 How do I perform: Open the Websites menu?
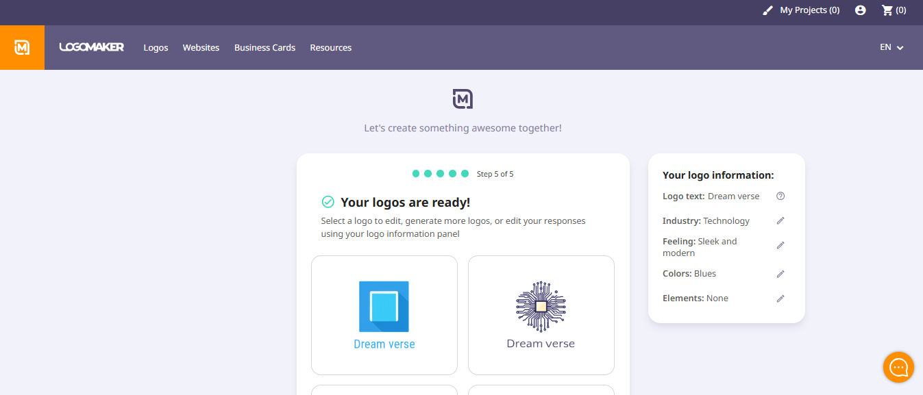pos(201,47)
